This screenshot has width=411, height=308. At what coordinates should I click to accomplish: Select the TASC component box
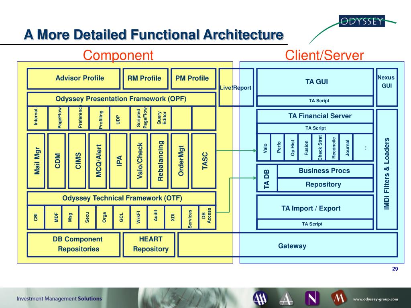point(203,160)
